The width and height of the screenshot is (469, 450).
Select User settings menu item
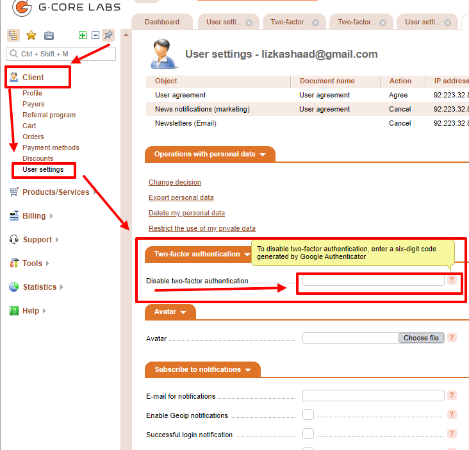43,169
